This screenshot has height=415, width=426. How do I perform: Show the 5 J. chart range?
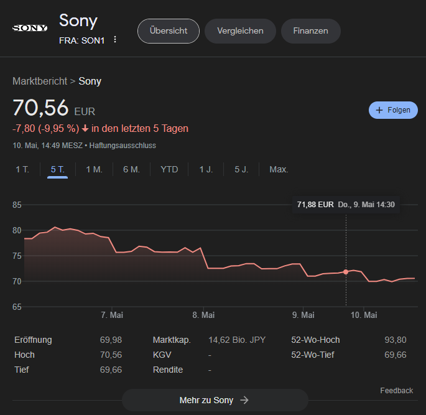pos(241,169)
